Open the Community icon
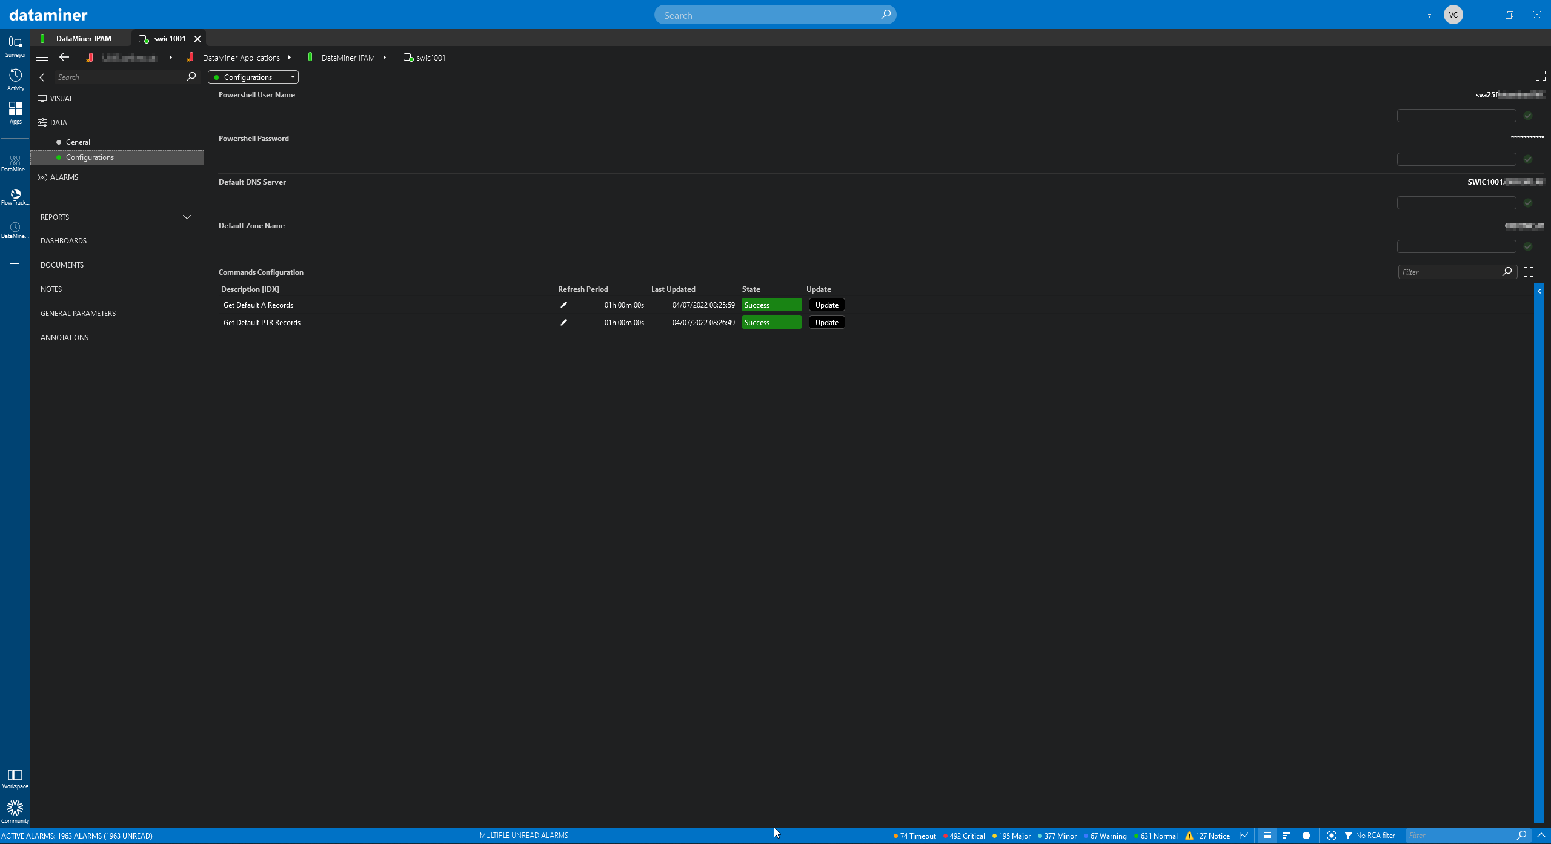 tap(15, 812)
